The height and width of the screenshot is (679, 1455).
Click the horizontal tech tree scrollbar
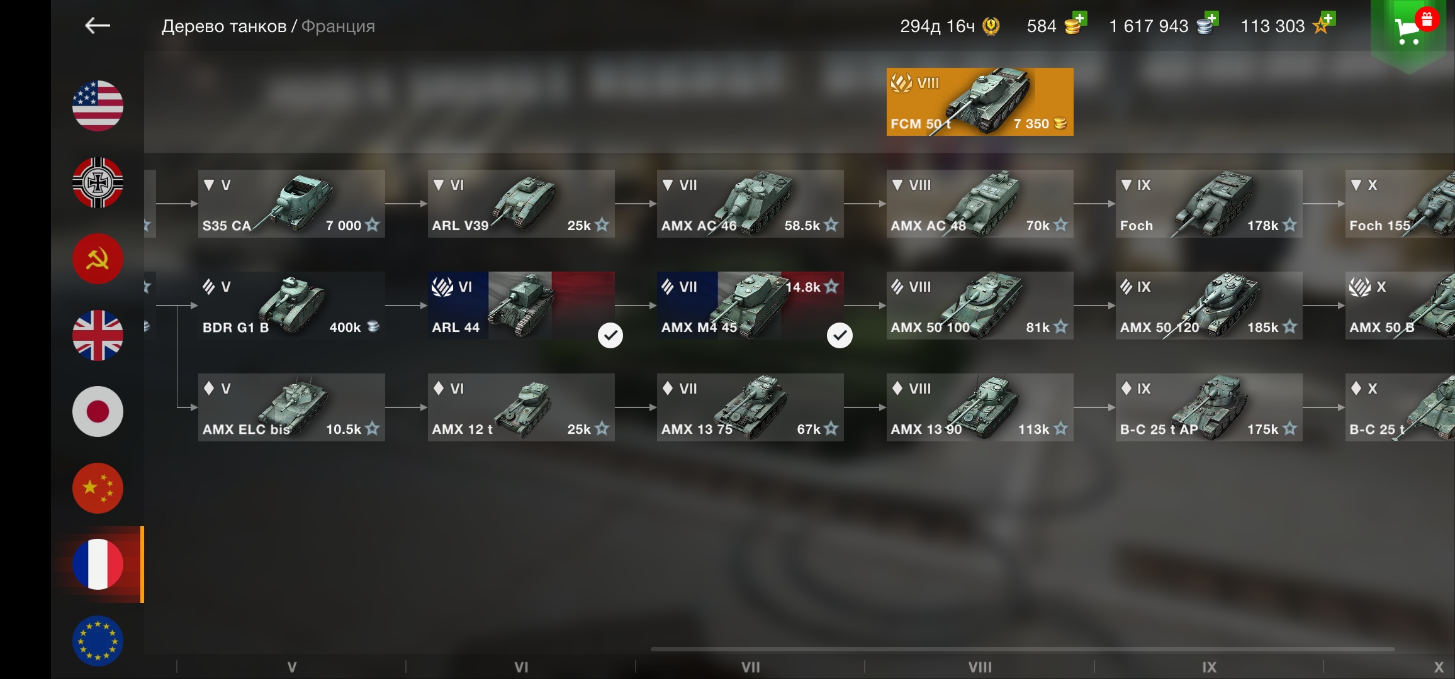coord(1023,649)
